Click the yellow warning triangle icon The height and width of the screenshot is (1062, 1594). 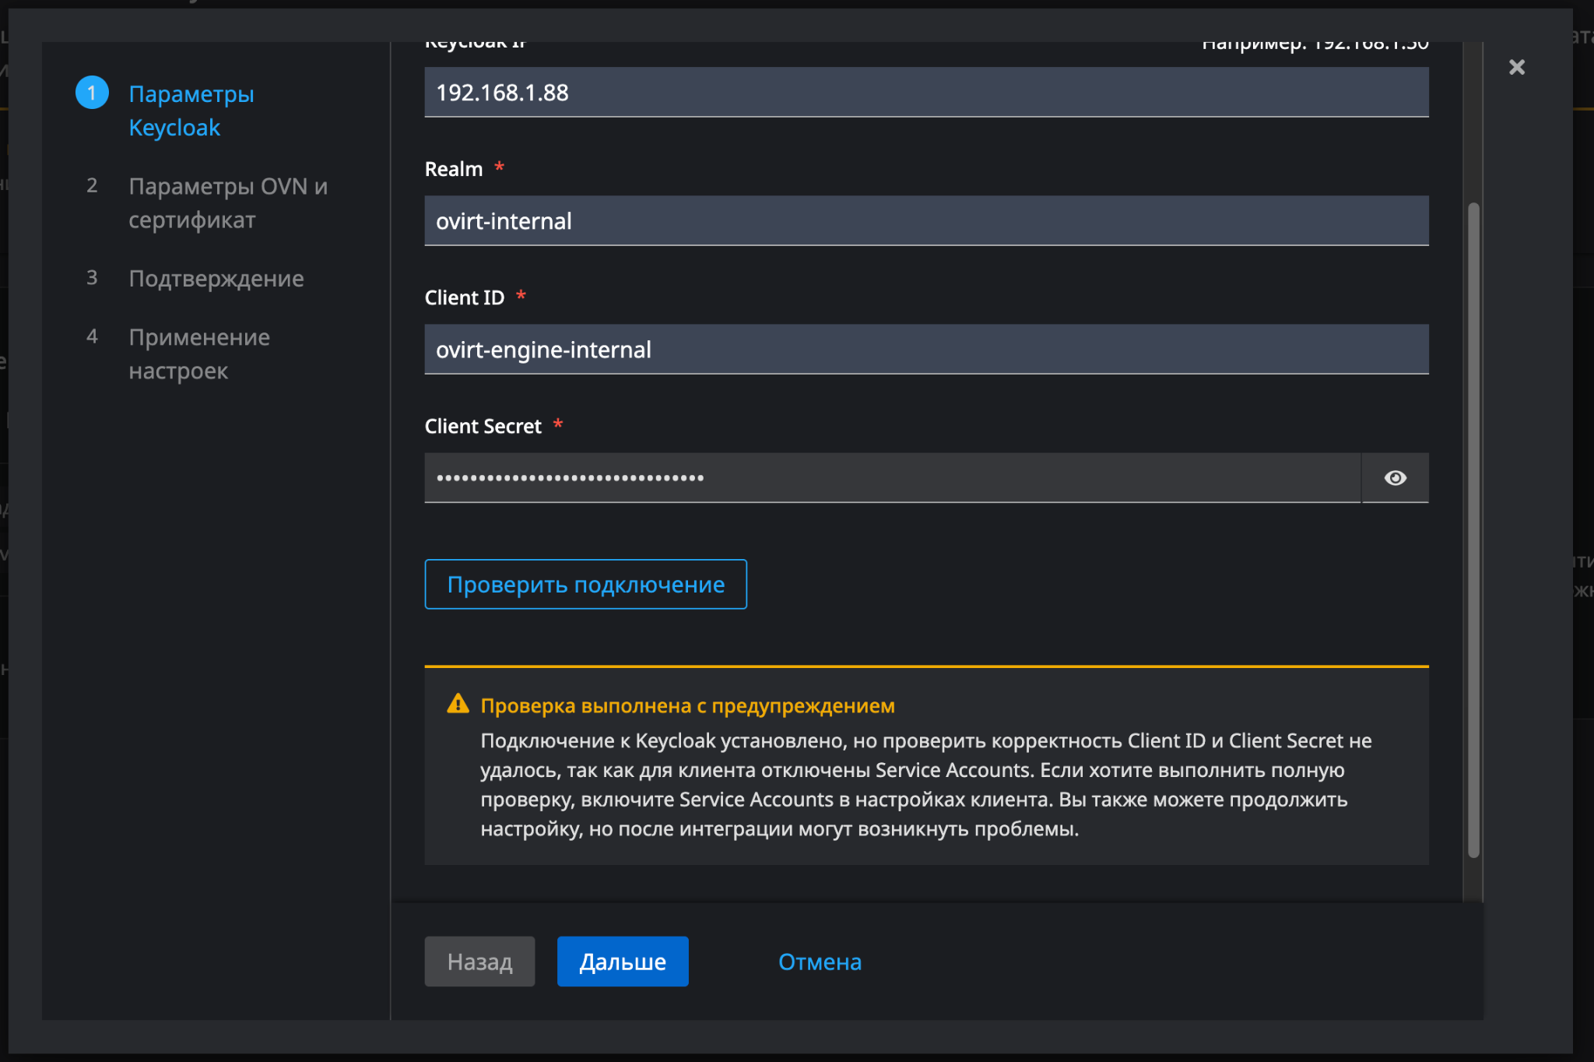458,705
